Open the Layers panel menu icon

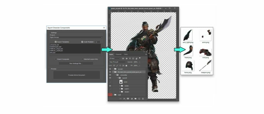coord(146,54)
